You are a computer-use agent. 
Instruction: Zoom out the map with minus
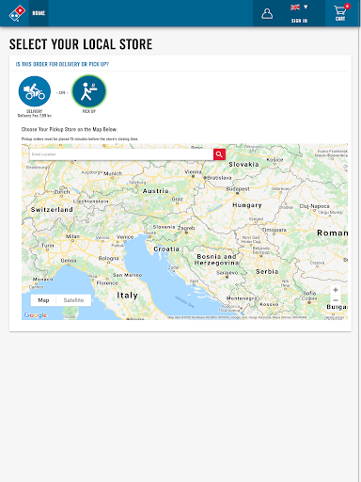(x=336, y=300)
